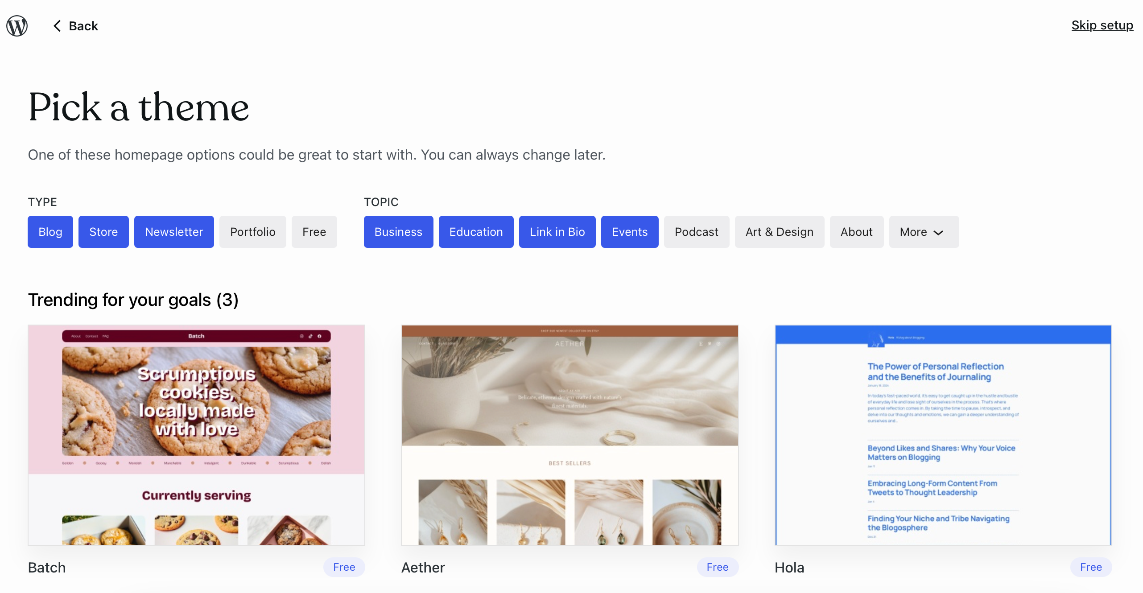
Task: Select the Aether theme thumbnail
Action: pos(569,435)
